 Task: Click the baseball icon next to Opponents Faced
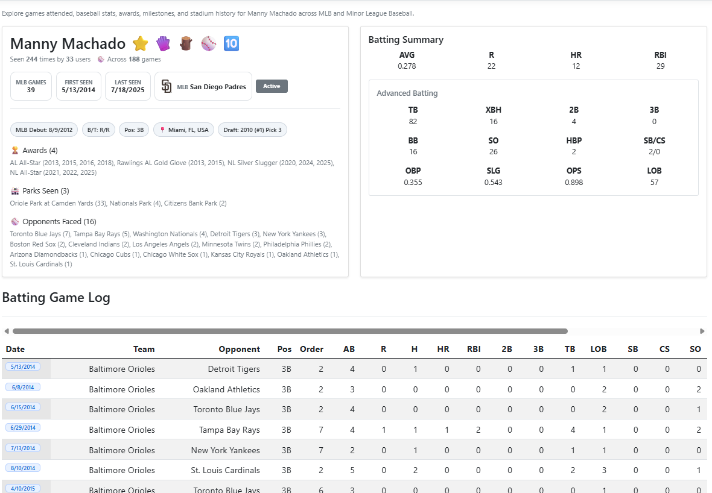[x=15, y=222]
